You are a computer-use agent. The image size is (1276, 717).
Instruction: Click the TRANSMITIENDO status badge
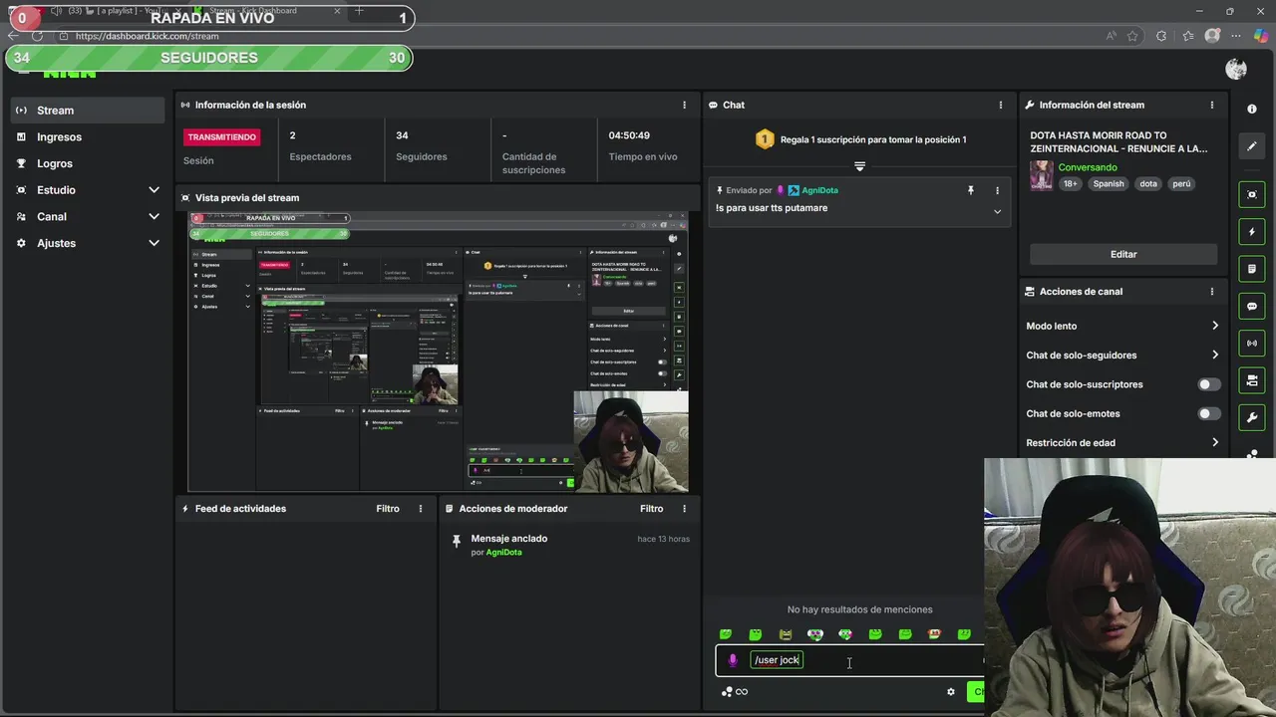(x=221, y=137)
